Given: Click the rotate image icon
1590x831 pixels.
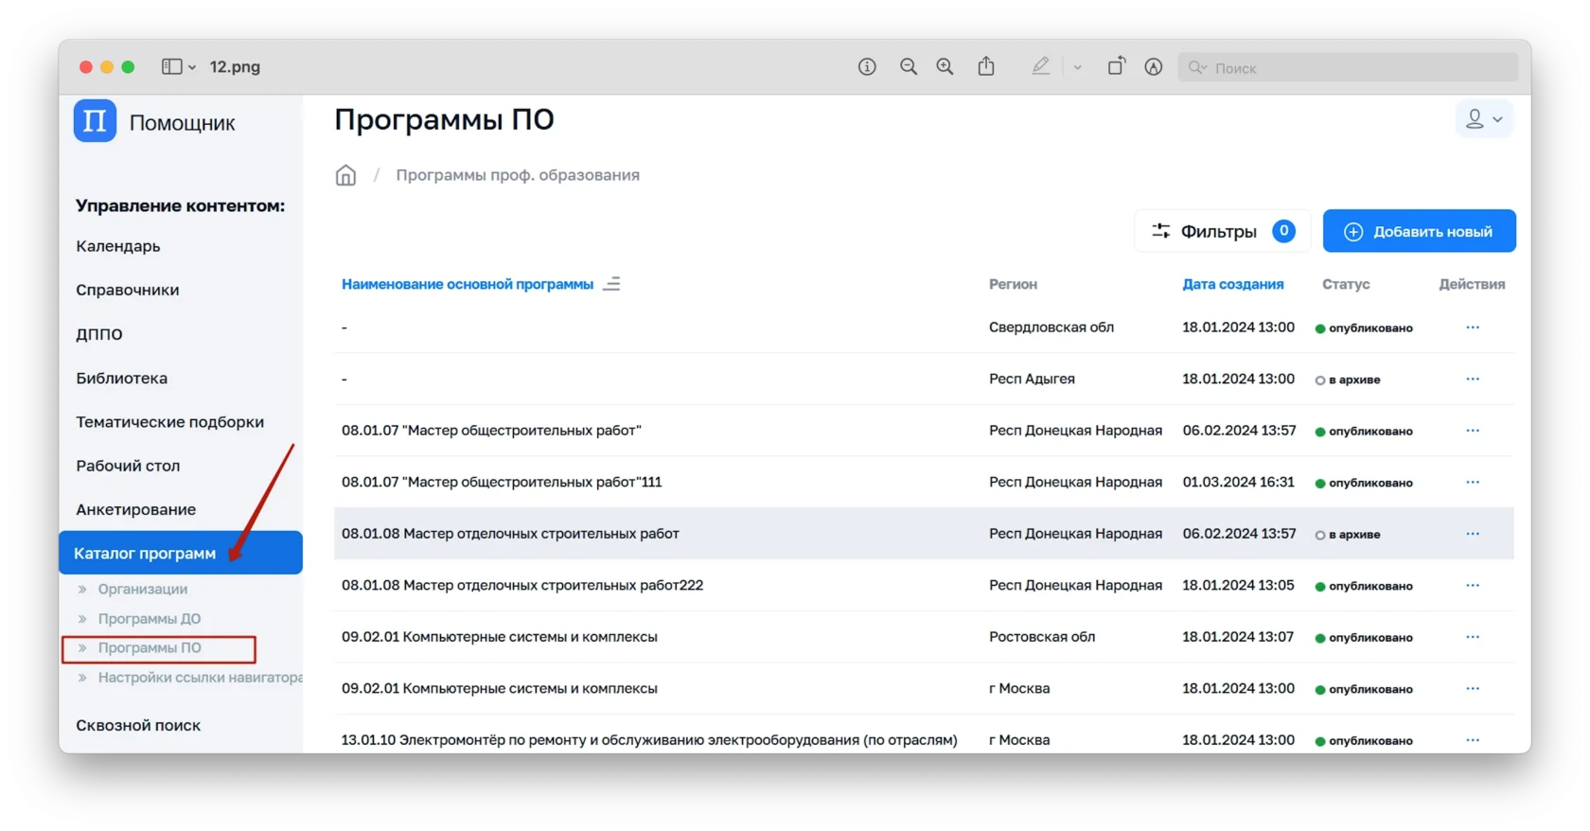Looking at the screenshot, I should tap(1116, 66).
